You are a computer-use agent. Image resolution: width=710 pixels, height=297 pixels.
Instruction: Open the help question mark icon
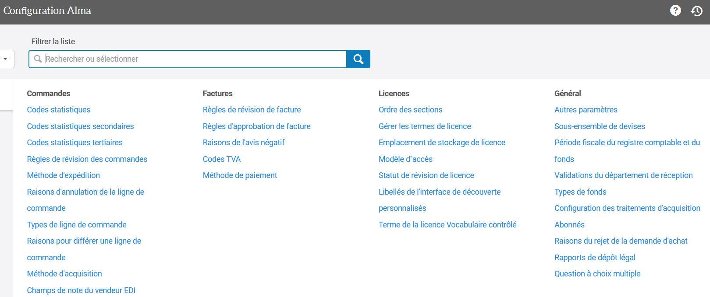[675, 10]
